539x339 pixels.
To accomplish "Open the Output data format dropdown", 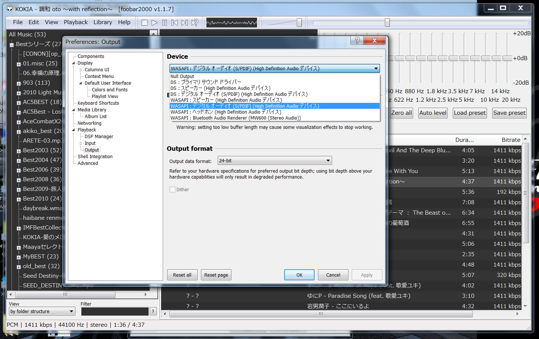I will point(275,160).
